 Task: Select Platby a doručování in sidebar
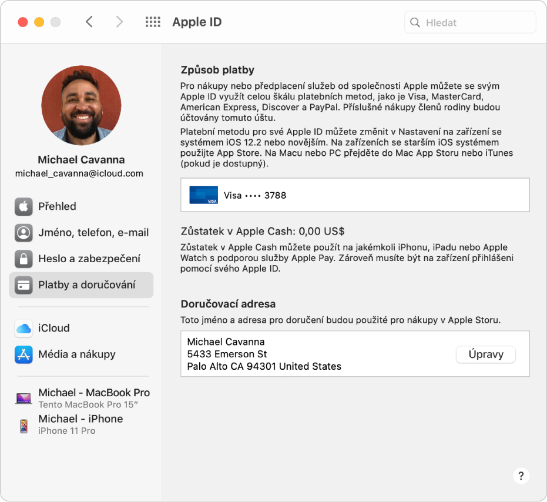click(81, 285)
